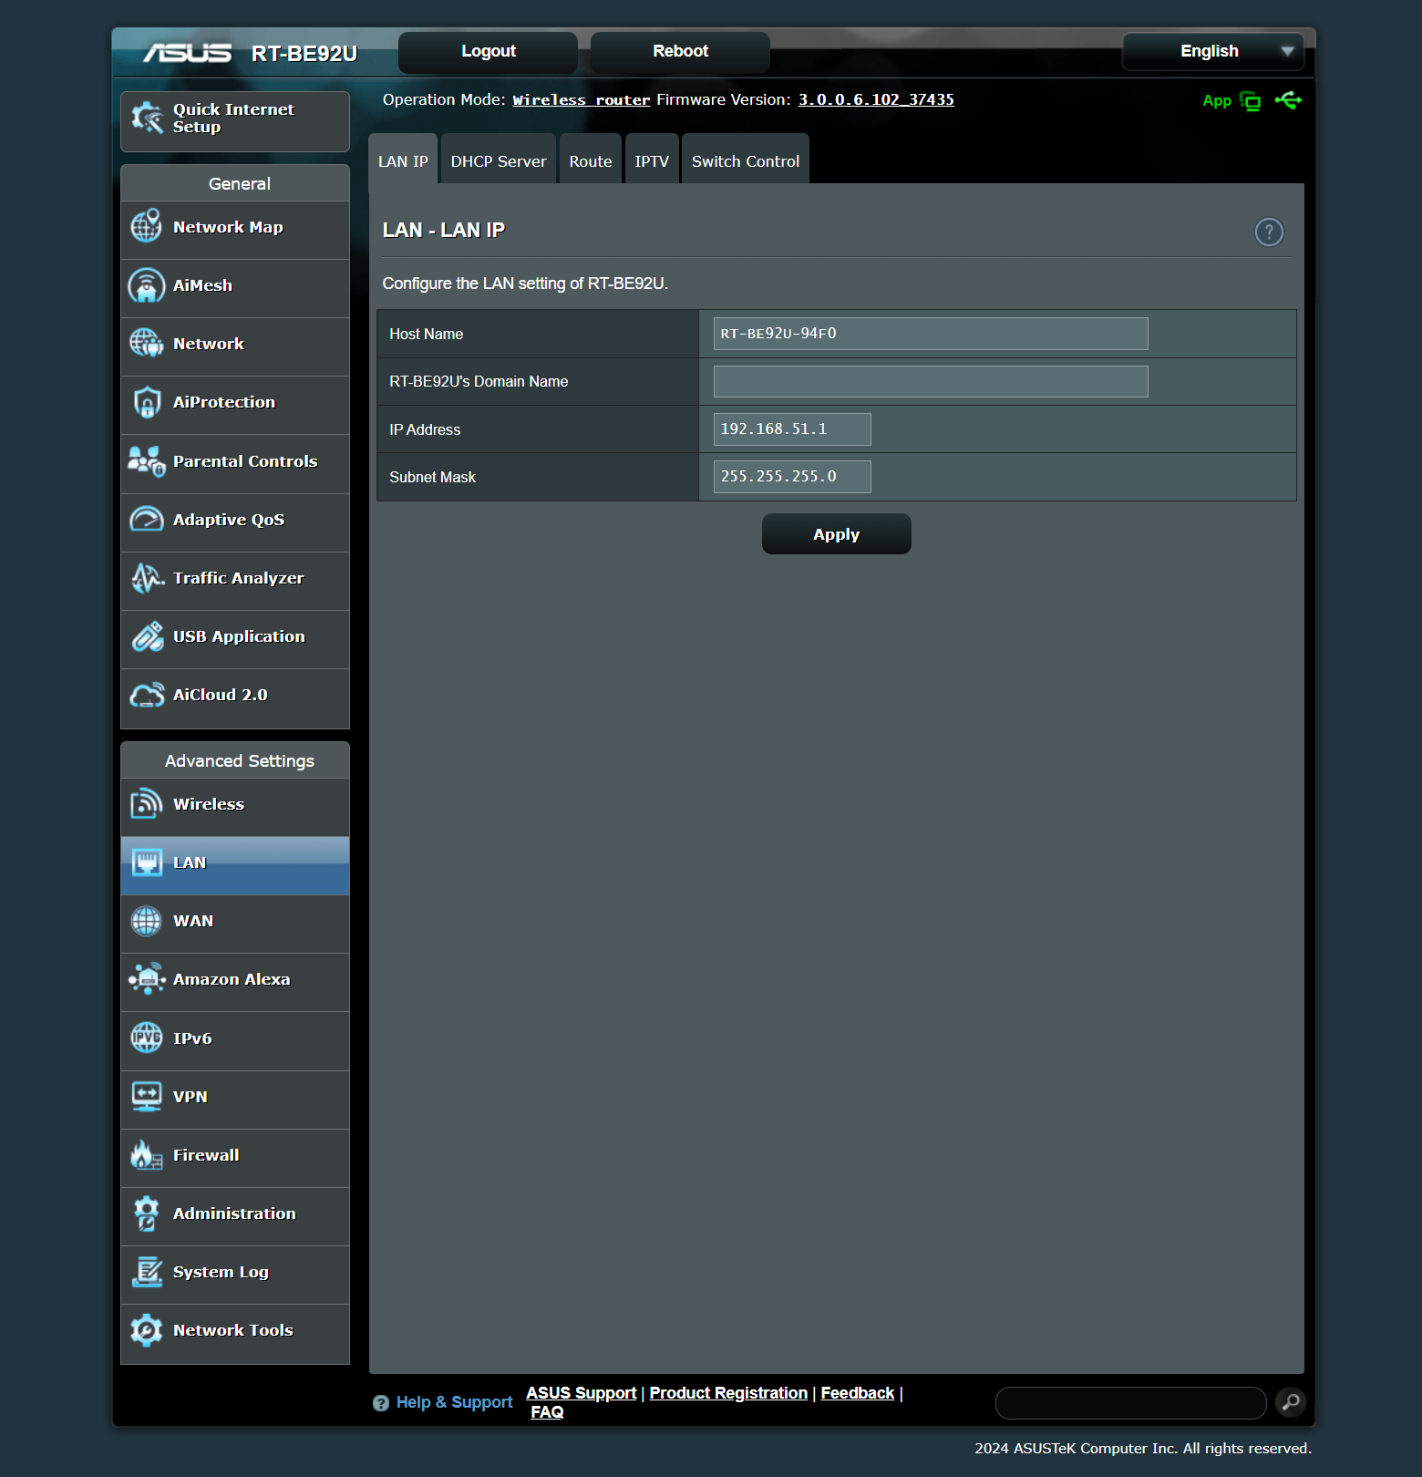Click the 'Subnet Mask' row label

click(x=433, y=477)
